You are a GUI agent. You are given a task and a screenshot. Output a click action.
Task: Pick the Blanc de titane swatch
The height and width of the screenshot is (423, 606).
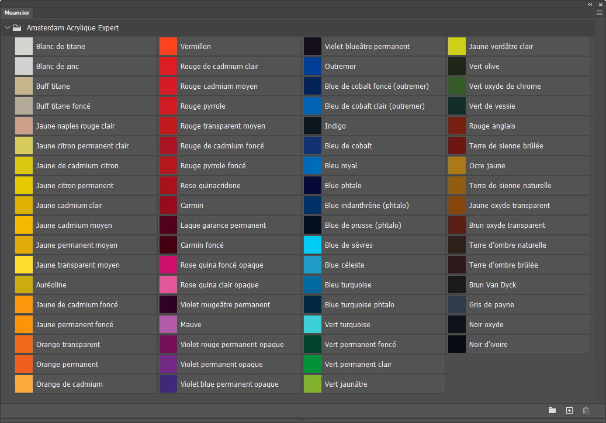(x=24, y=46)
